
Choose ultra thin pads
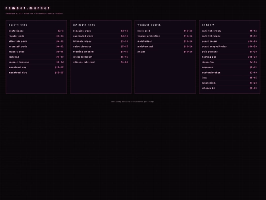tap(36, 41)
